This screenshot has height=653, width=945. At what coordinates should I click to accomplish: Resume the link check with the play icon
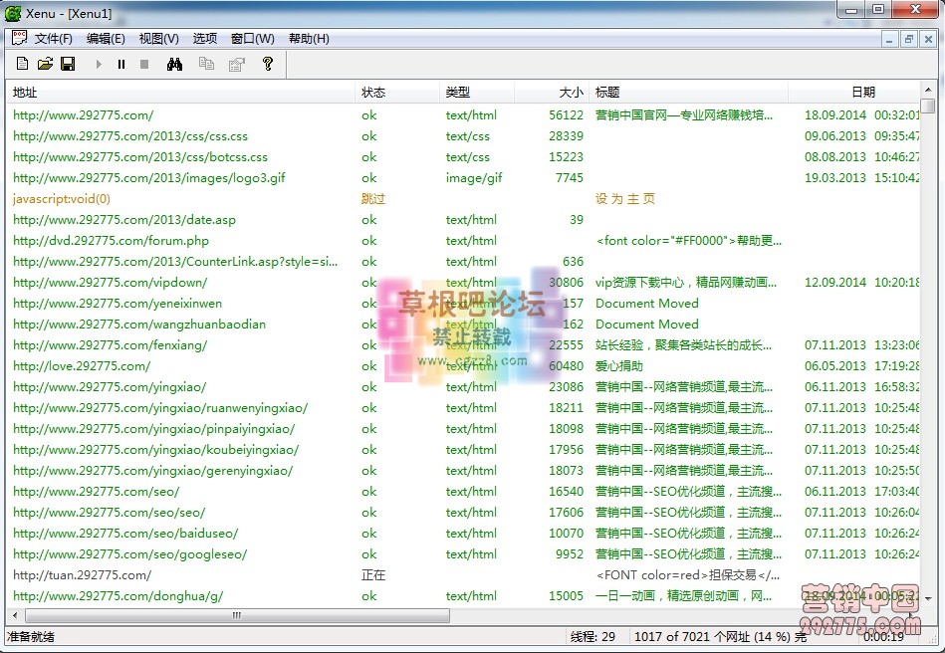[99, 63]
